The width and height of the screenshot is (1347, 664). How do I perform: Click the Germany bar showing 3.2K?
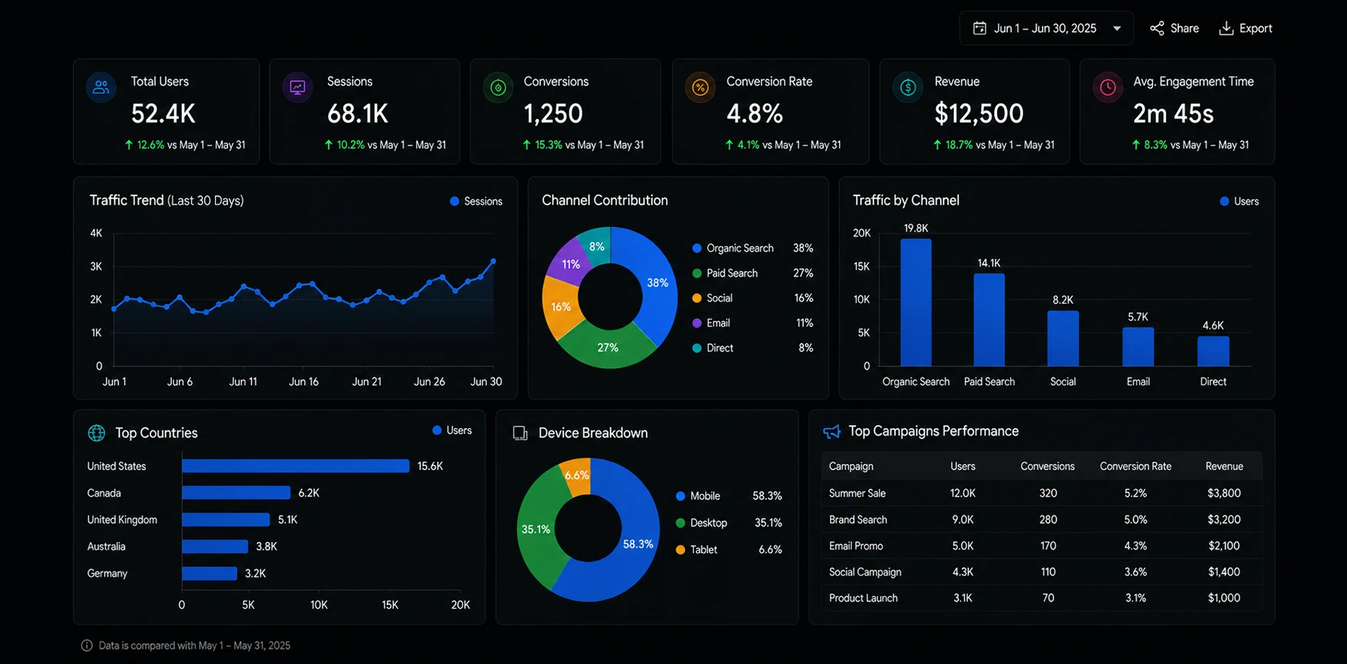[x=209, y=574]
